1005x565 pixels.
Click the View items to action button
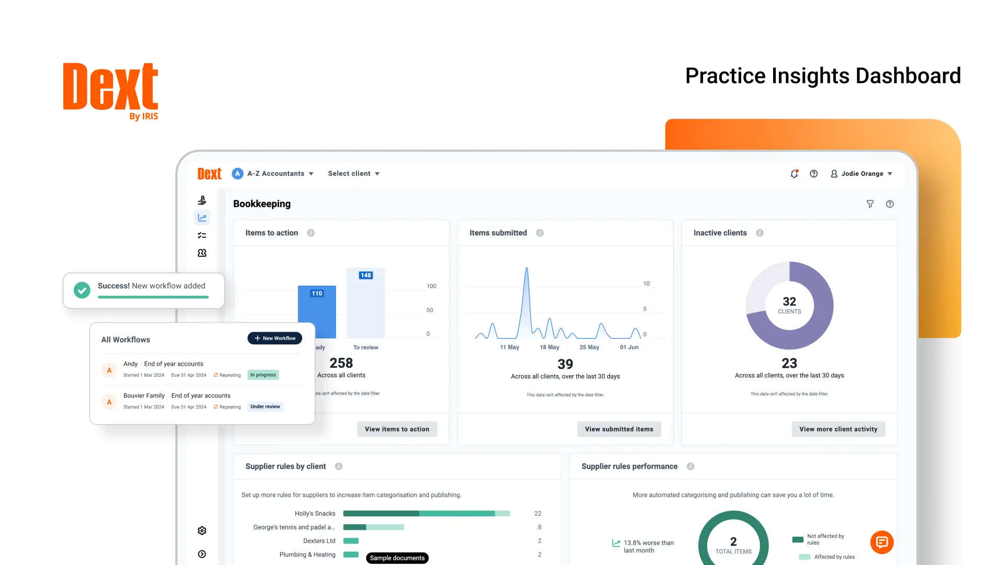point(397,429)
